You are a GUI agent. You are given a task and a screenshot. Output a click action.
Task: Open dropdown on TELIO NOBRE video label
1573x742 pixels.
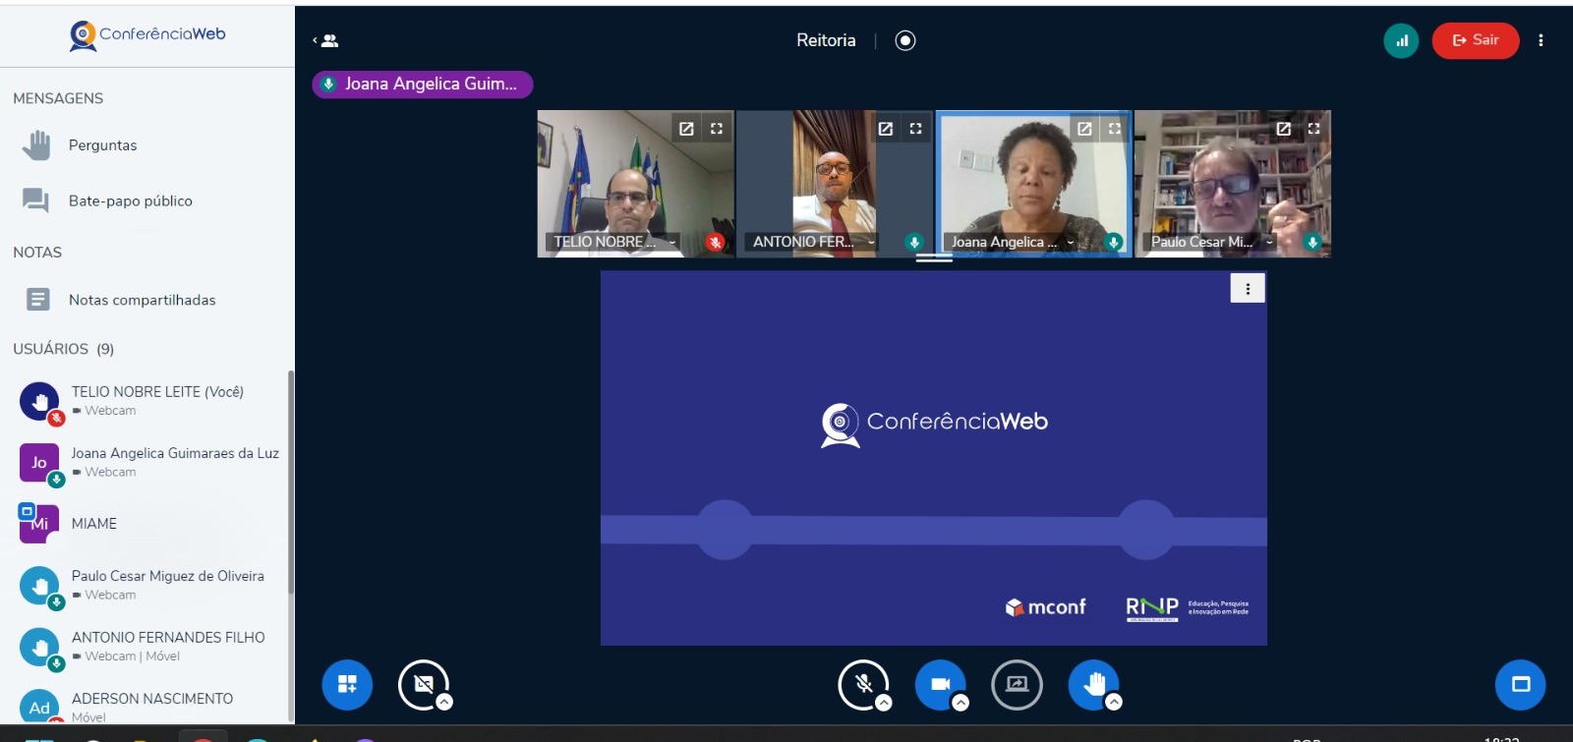[672, 242]
